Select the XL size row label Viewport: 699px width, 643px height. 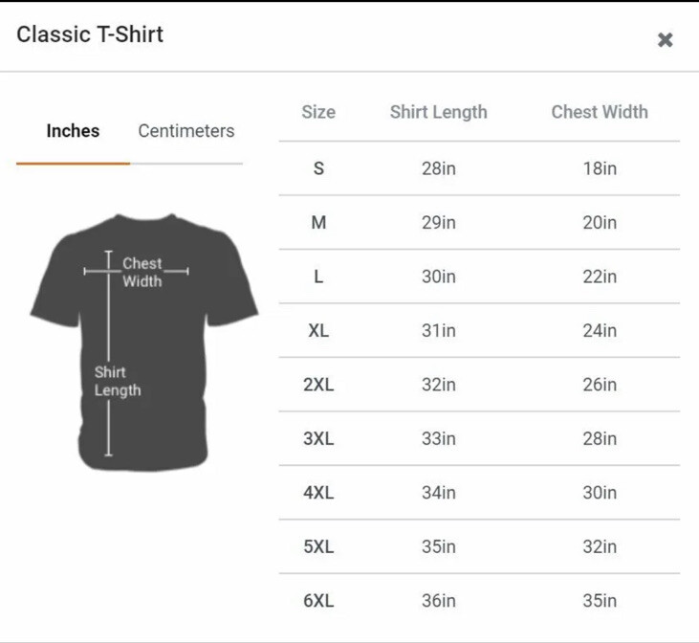(318, 331)
